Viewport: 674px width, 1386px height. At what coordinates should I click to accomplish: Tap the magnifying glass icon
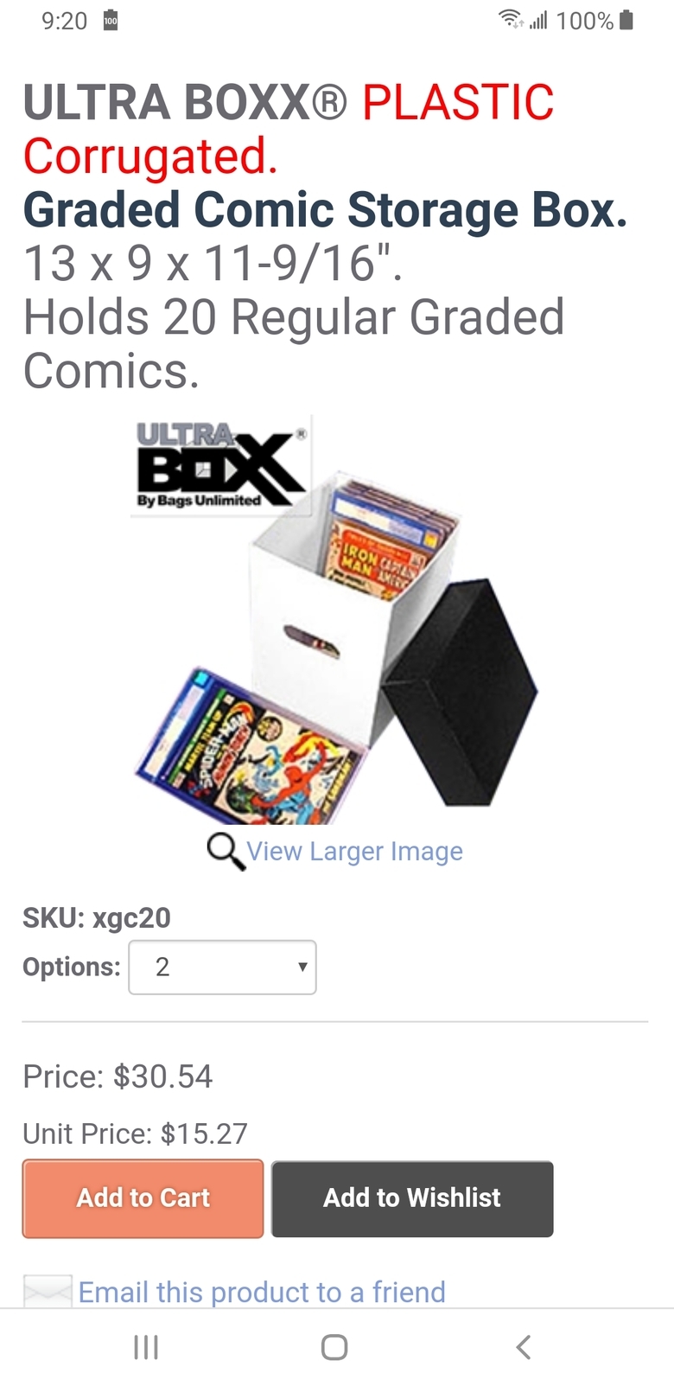(x=226, y=851)
